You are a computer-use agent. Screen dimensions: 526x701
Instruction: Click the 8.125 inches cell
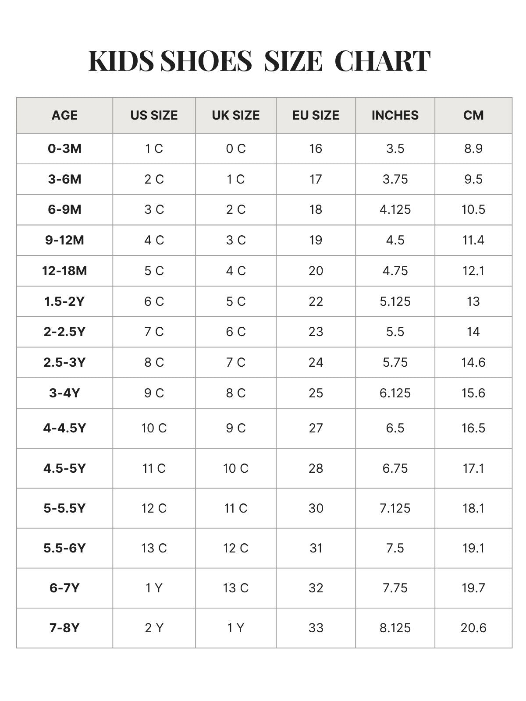click(395, 628)
